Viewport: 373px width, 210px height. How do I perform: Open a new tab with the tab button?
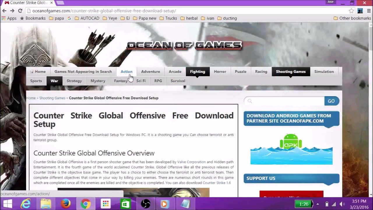tap(60, 3)
